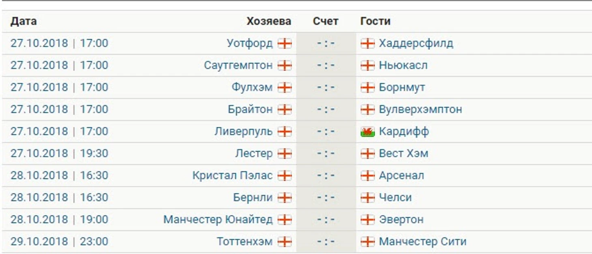
Task: Open the Эвертон team link
Action: 401,220
